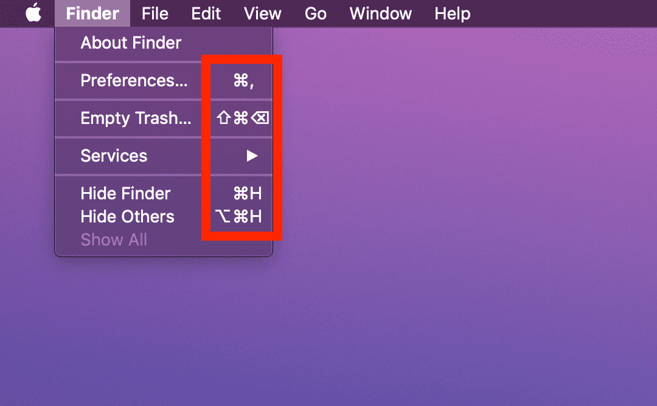Select the Services menu entry label
Viewport: 657px width, 406px height.
point(114,156)
